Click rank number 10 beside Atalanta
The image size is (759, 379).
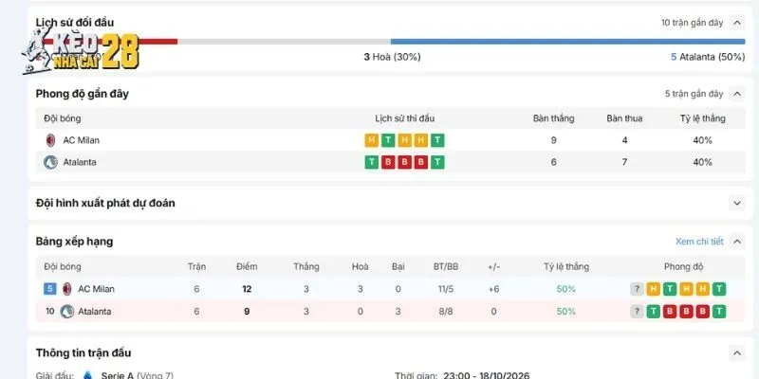[x=50, y=312]
